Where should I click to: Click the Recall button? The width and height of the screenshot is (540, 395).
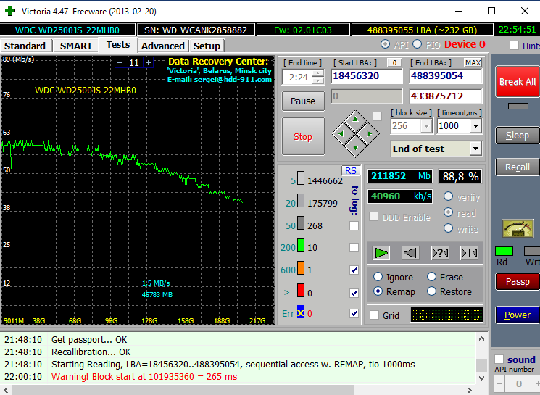518,167
